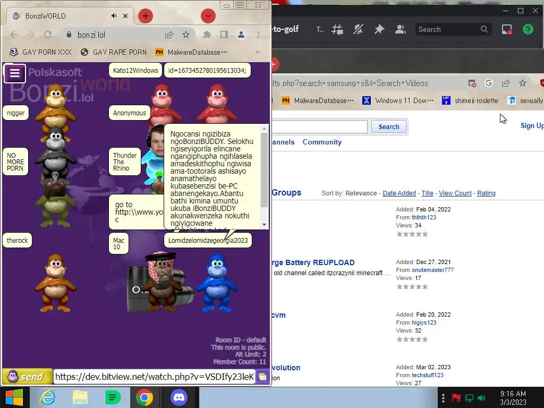The height and width of the screenshot is (408, 544).
Task: Open MalwareDatabase bookmark in right browser
Action: pyautogui.click(x=318, y=100)
